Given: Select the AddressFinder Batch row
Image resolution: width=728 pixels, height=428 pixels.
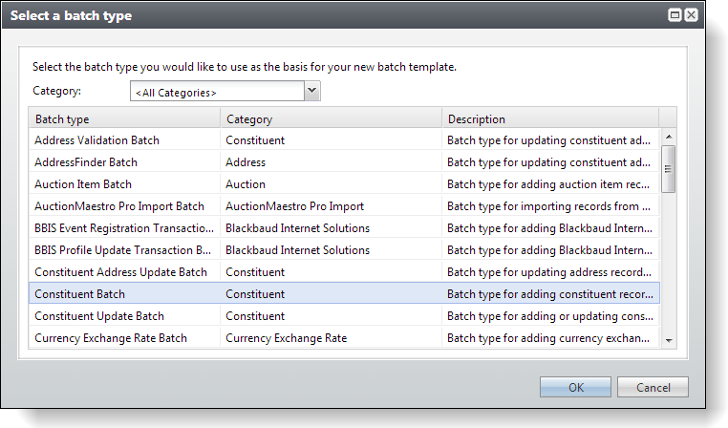Looking at the screenshot, I should tap(344, 162).
